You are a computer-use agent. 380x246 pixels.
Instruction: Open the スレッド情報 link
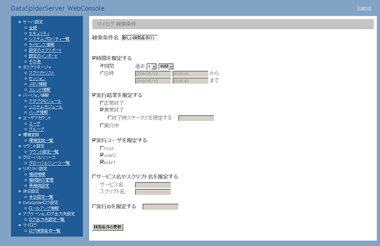(x=40, y=90)
